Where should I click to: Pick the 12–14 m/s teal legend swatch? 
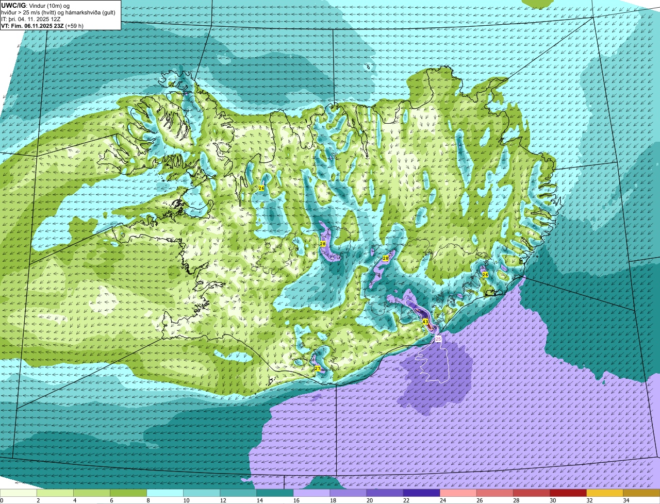[238, 493]
